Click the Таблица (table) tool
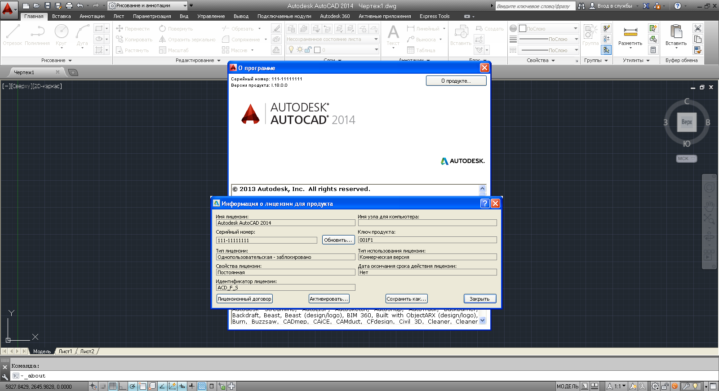This screenshot has width=719, height=391. tap(421, 50)
